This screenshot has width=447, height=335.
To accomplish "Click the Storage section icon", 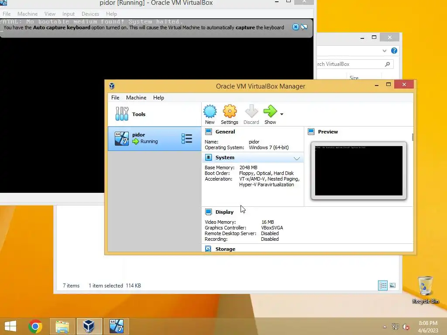I will click(208, 249).
